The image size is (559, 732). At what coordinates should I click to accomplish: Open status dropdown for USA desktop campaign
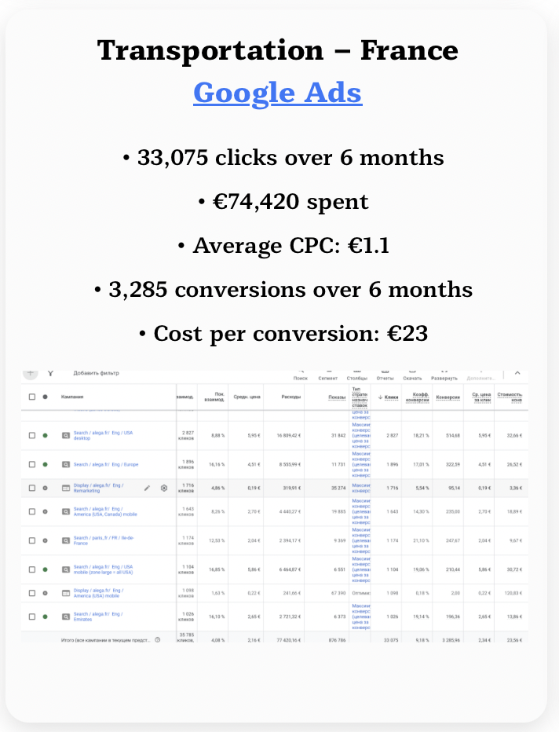click(45, 435)
